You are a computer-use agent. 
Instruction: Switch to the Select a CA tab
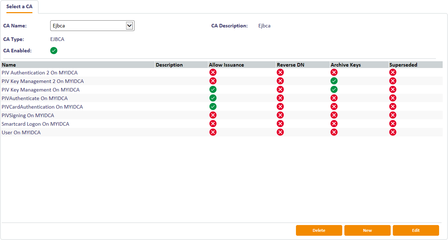tap(19, 7)
